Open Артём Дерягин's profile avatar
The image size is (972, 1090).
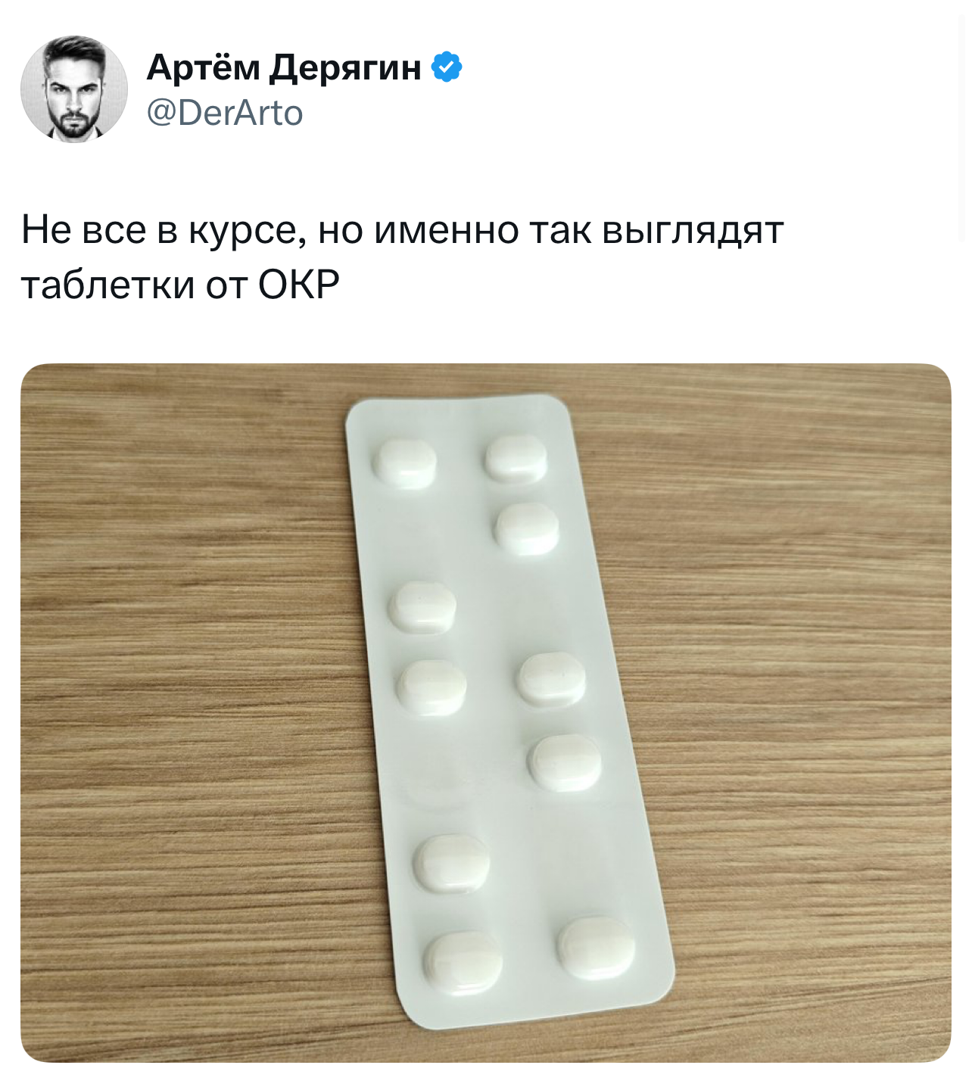click(74, 89)
